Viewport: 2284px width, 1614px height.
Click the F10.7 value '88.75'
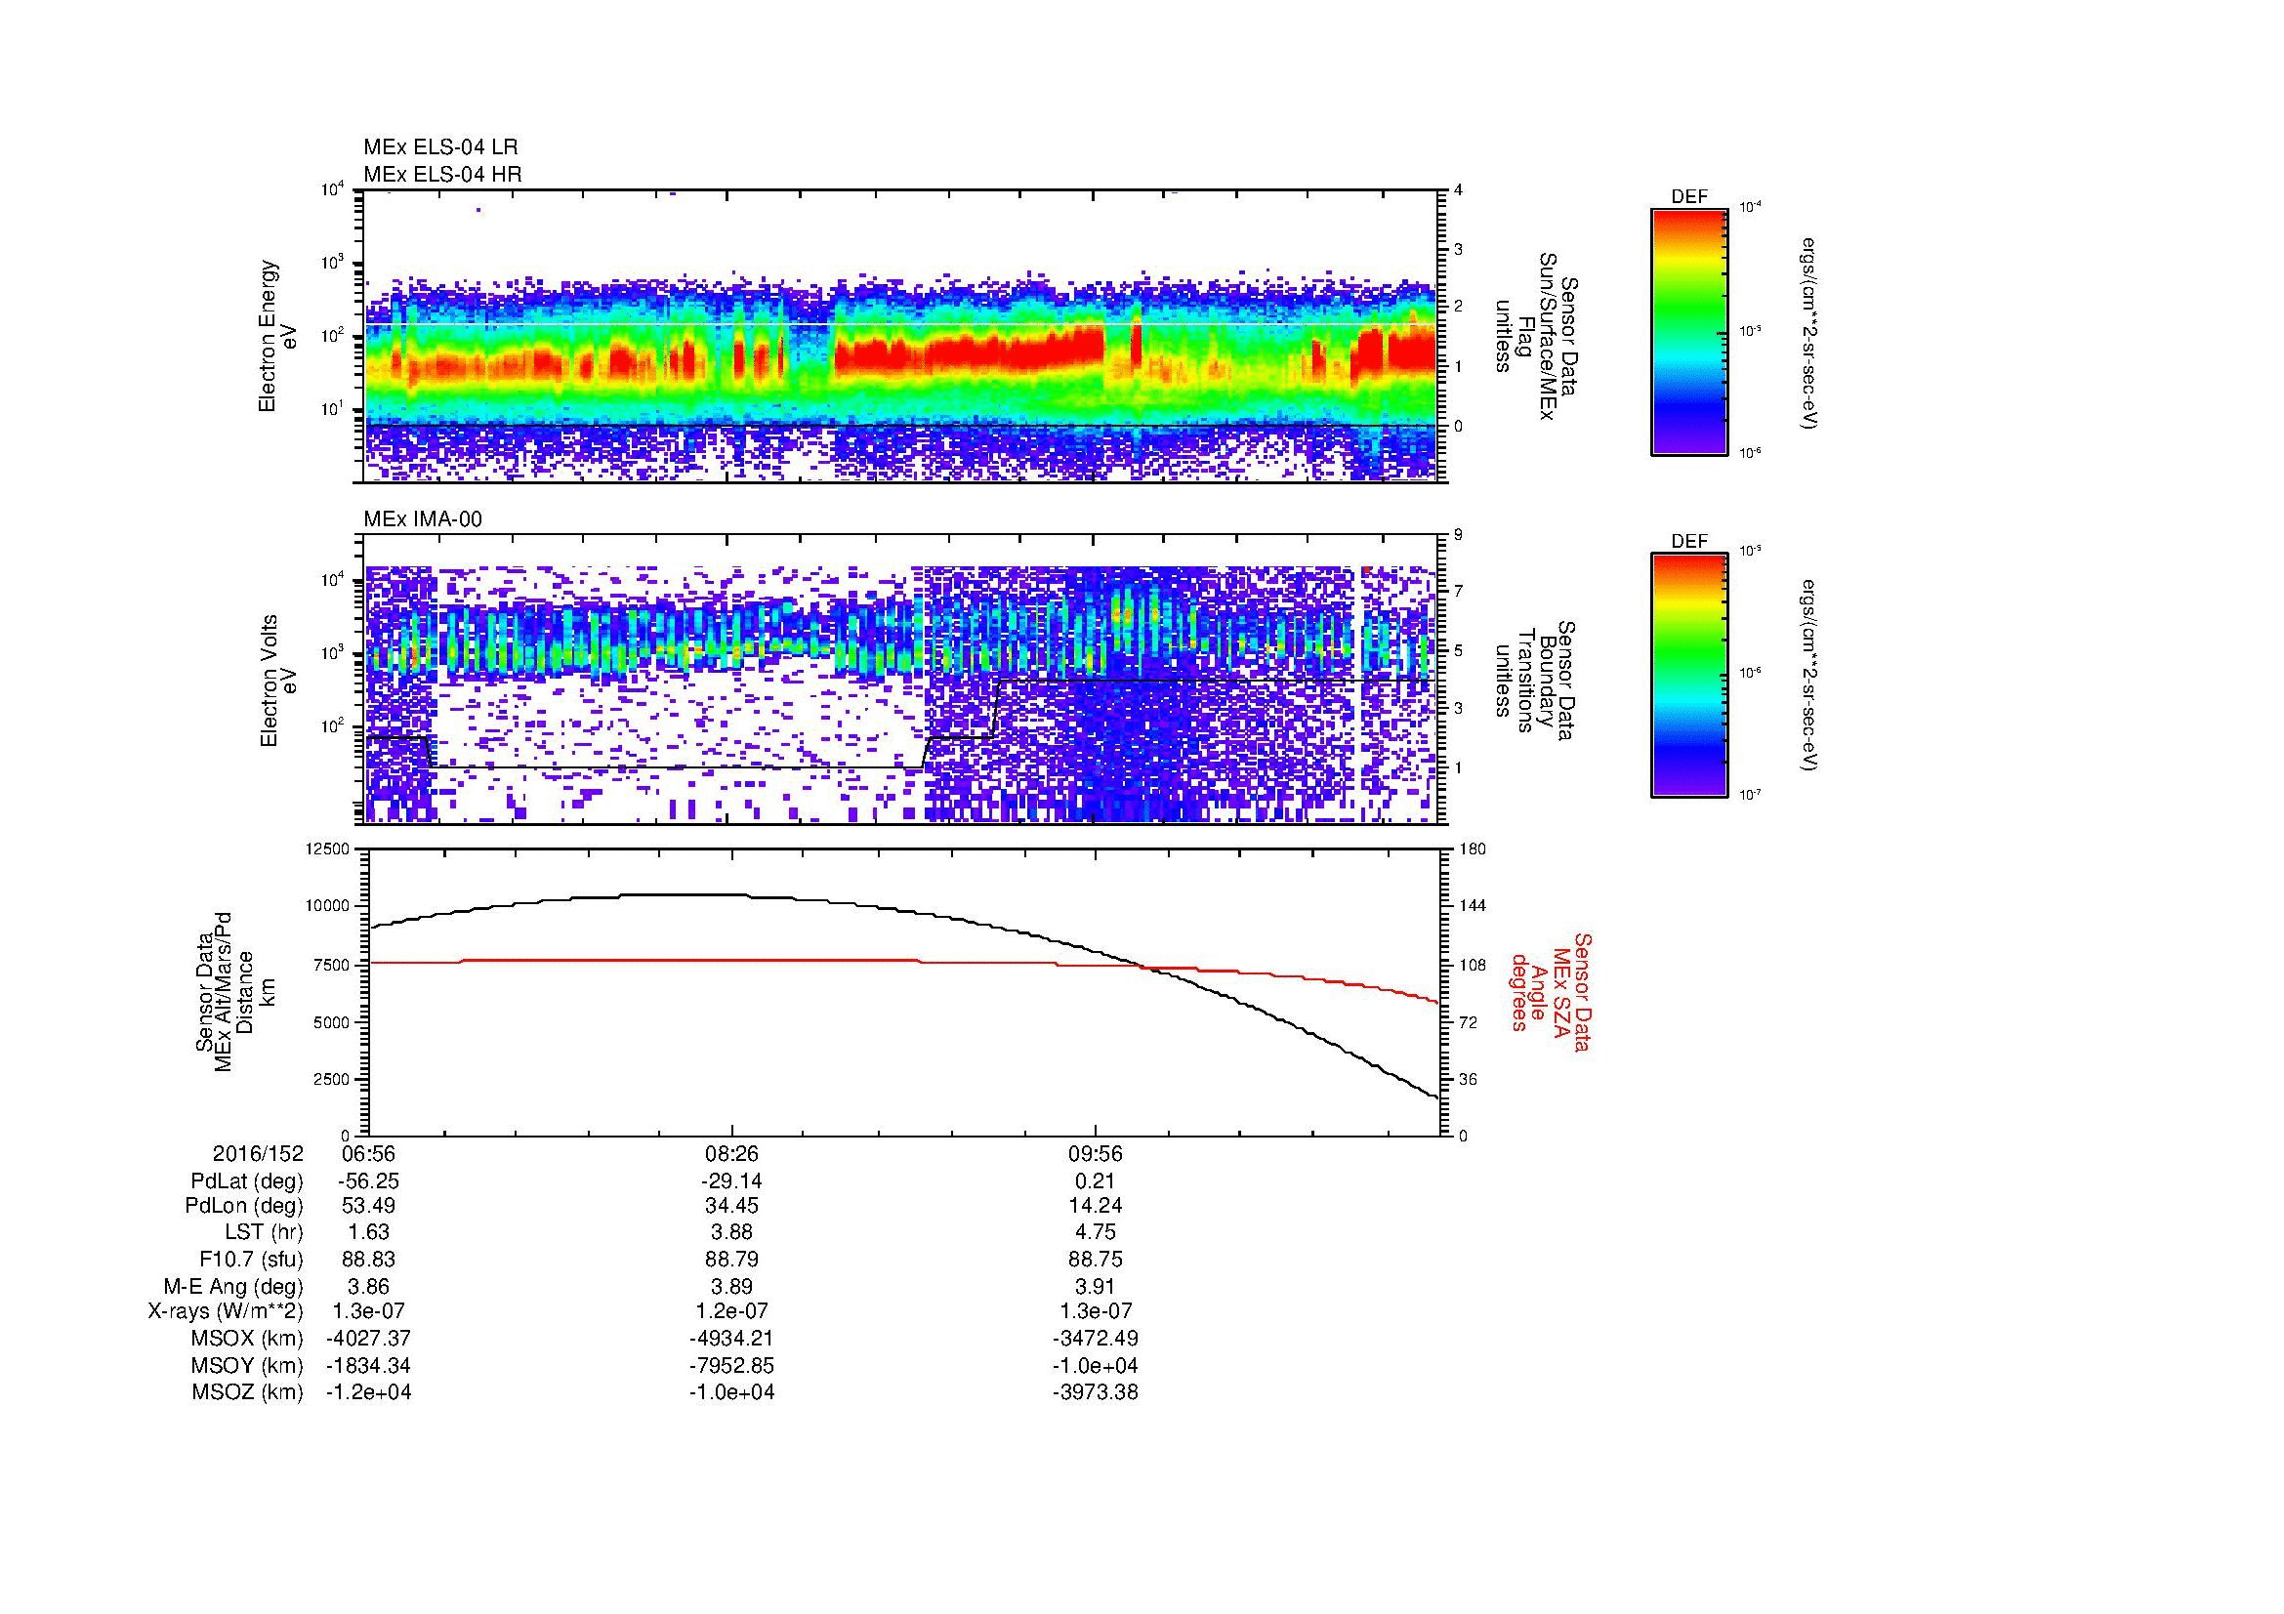tap(1095, 1259)
